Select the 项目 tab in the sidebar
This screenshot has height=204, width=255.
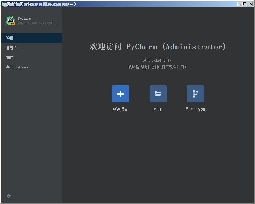click(x=32, y=38)
